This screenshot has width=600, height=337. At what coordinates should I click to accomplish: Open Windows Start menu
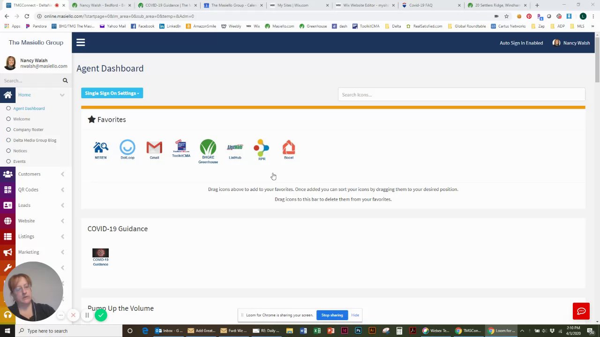click(x=7, y=331)
